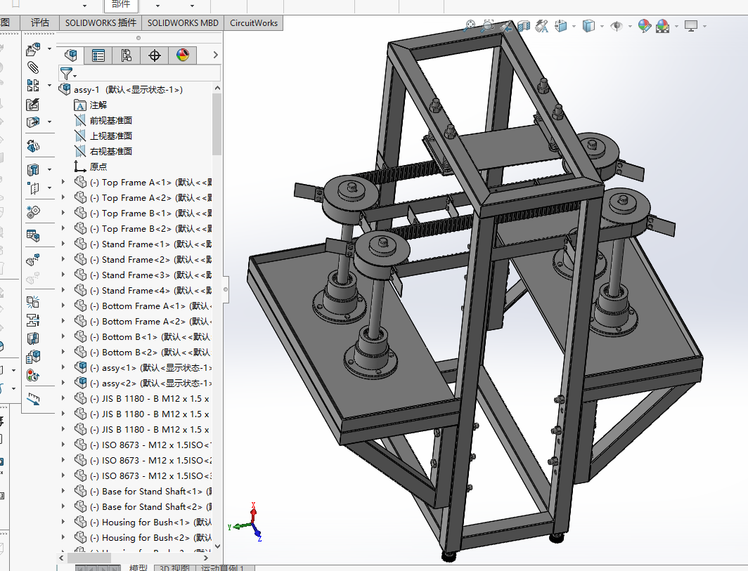Screen dimensions: 748x571
Task: Open the Move Component dropdown arrow
Action: click(50, 122)
